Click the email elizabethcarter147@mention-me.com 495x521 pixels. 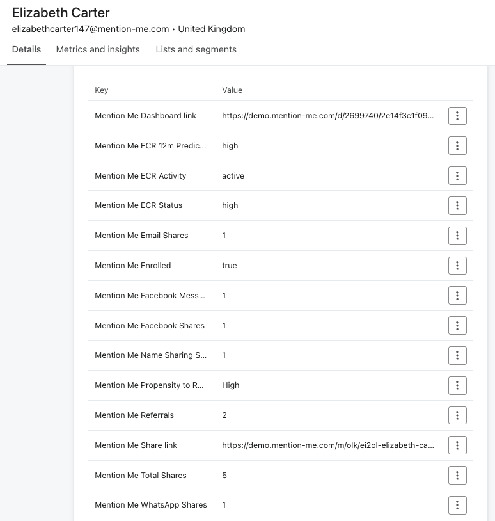click(x=90, y=29)
